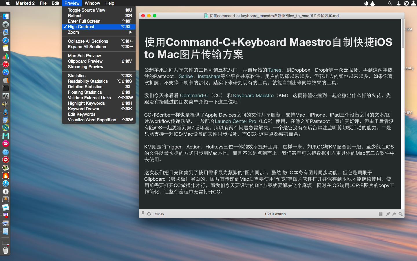Image resolution: width=417 pixels, height=261 pixels.
Task: Open the Calculator icon in the Dock
Action: [6, 80]
